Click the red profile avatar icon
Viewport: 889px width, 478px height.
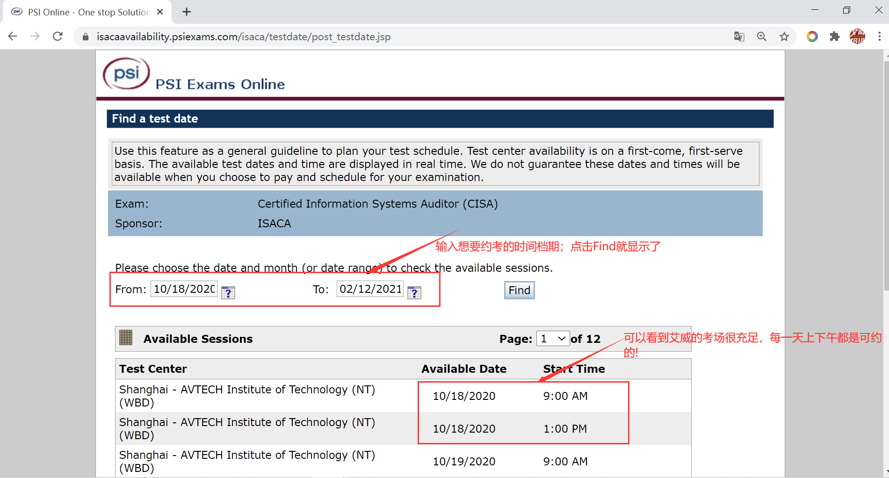pyautogui.click(x=857, y=36)
